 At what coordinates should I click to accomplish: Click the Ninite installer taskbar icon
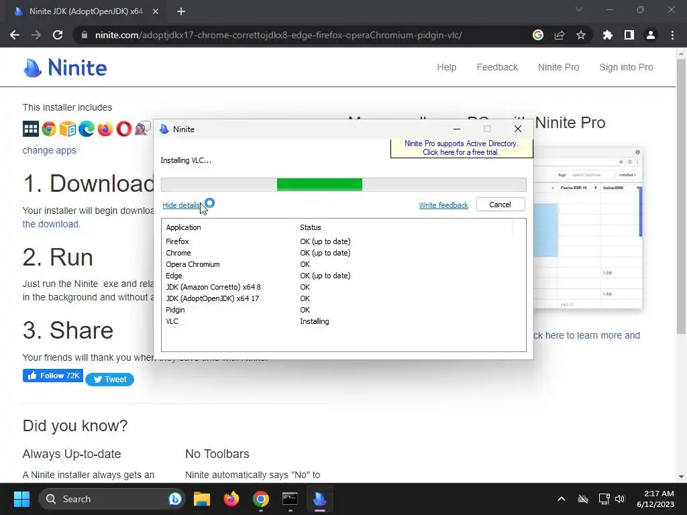319,499
